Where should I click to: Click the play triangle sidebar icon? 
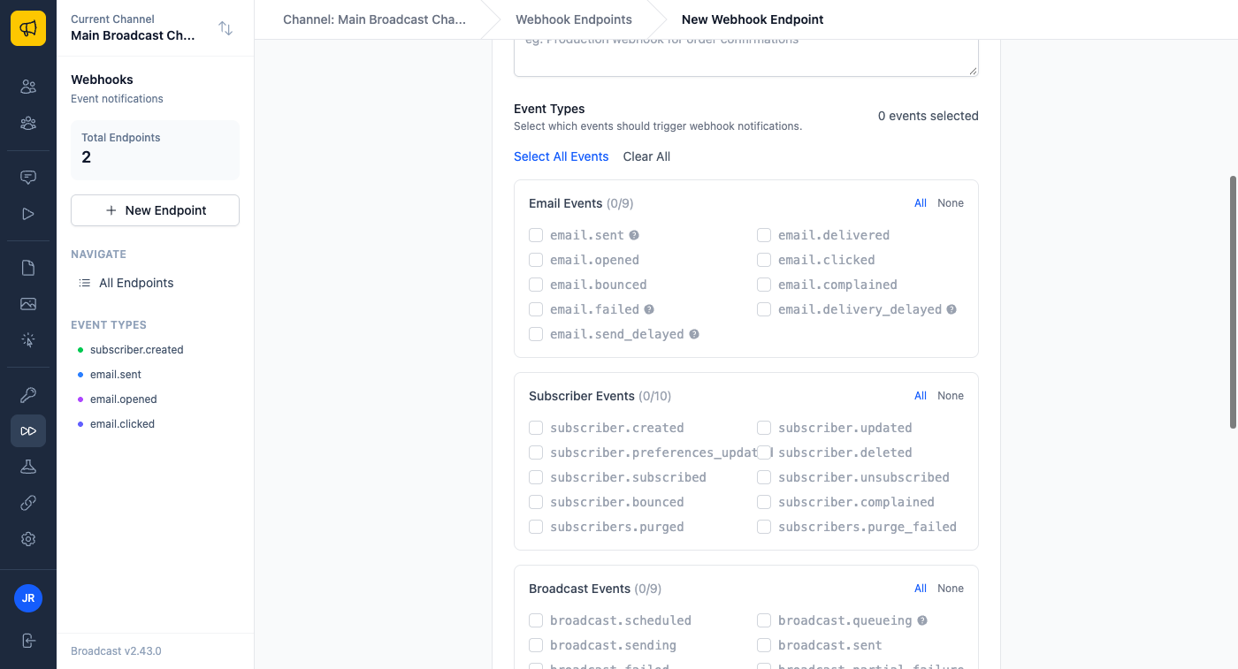point(28,214)
